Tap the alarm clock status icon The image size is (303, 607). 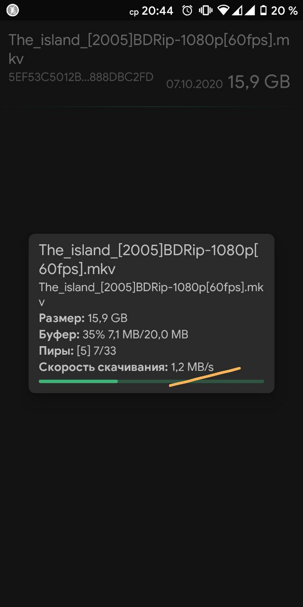[x=187, y=10]
